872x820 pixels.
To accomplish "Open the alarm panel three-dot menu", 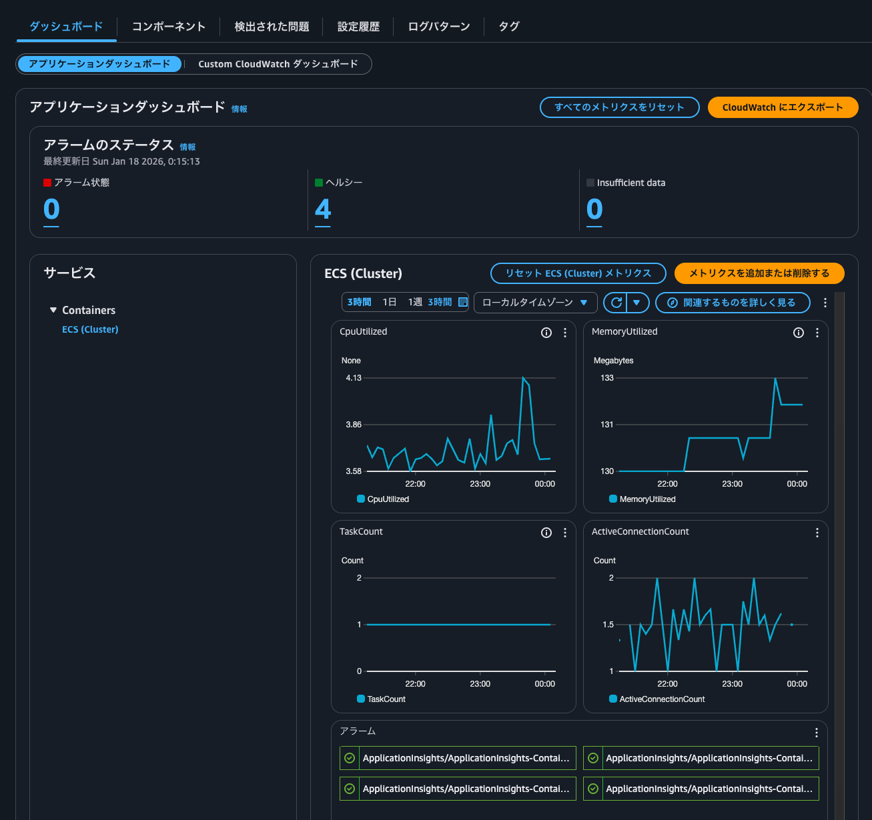I will (817, 733).
